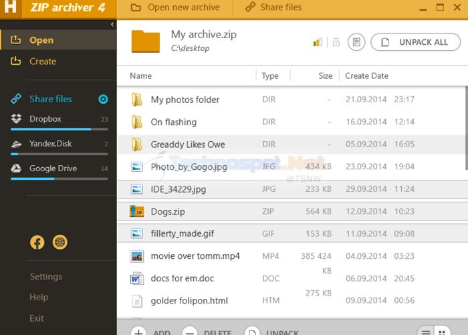
Task: Click the golder folipon.html file icon
Action: (137, 301)
